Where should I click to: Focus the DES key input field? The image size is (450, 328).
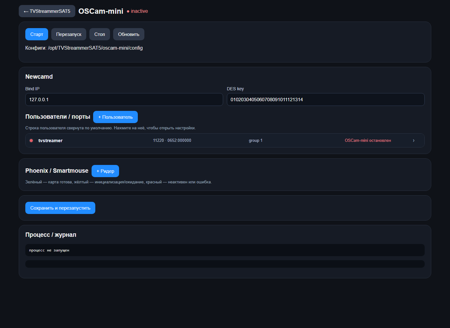(x=326, y=100)
